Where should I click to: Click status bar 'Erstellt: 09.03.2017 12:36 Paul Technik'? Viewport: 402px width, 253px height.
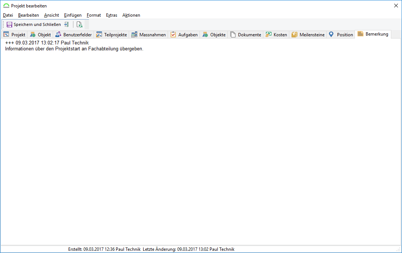(104, 249)
